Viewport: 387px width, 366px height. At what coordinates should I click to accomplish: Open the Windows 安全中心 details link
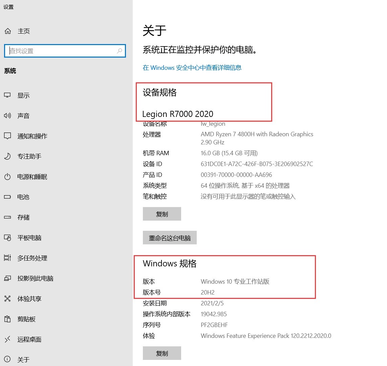[x=192, y=68]
